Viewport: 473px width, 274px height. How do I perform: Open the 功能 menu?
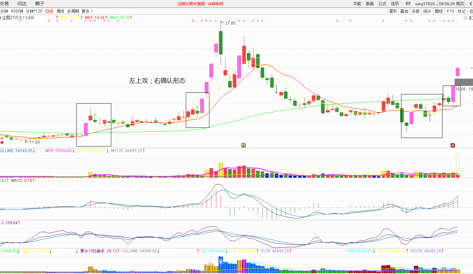point(357,4)
